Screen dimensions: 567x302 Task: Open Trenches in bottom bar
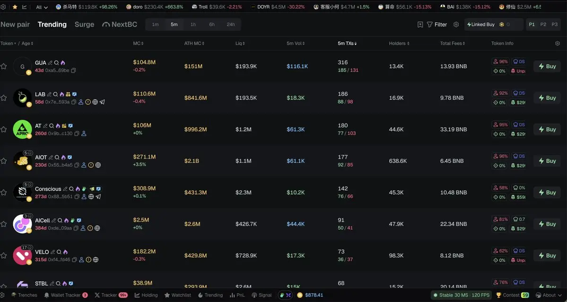tap(24, 295)
